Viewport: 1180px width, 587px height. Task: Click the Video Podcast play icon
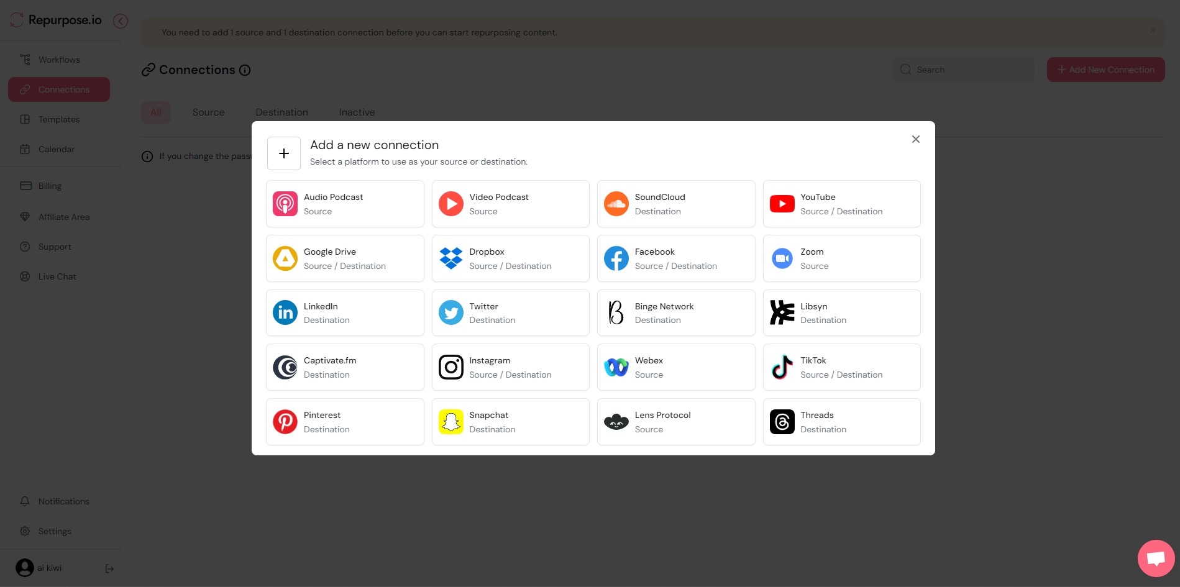pyautogui.click(x=451, y=204)
